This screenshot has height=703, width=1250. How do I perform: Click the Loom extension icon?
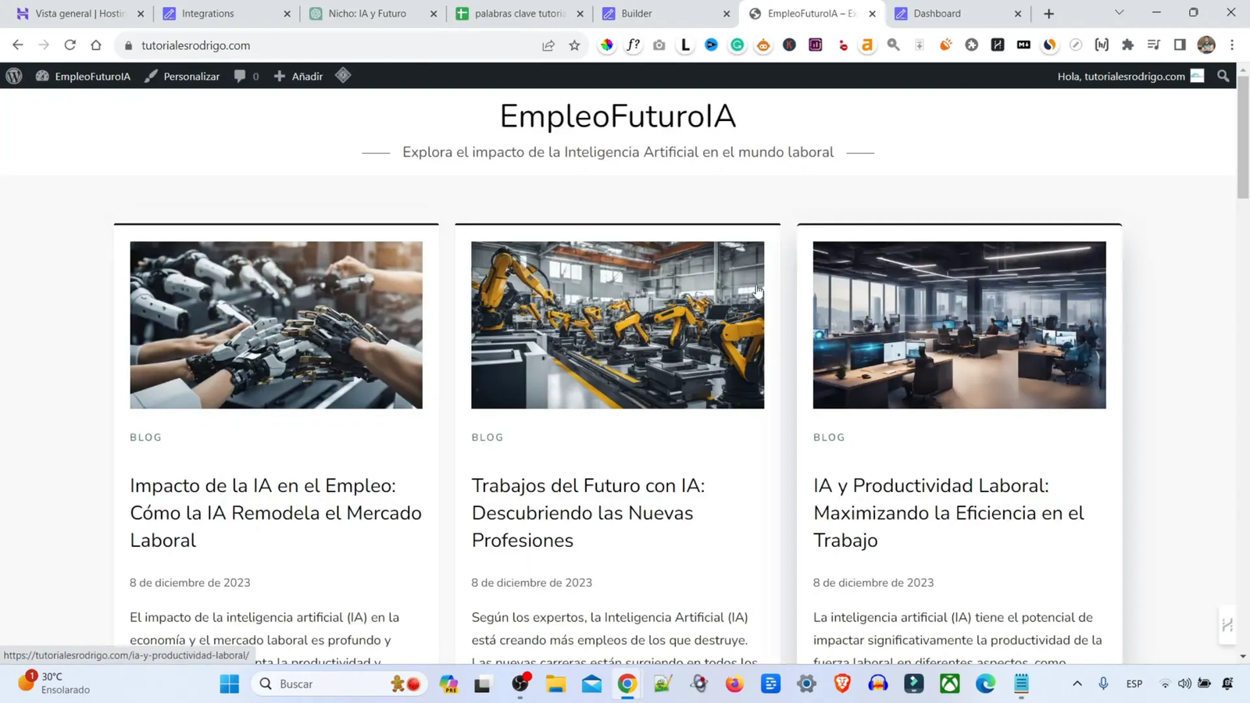684,45
